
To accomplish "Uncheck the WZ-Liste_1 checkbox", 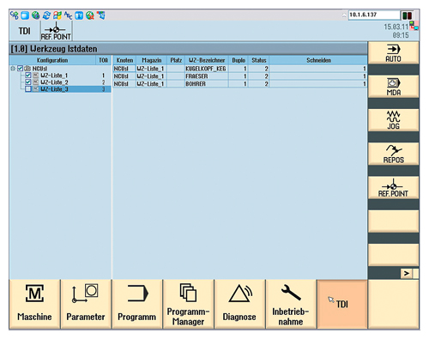I will click(28, 76).
